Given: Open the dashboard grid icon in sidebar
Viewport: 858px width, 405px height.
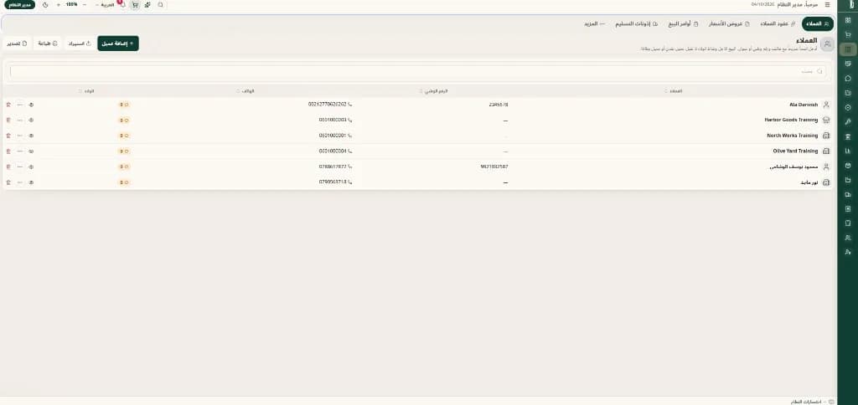Looking at the screenshot, I should click(x=848, y=20).
